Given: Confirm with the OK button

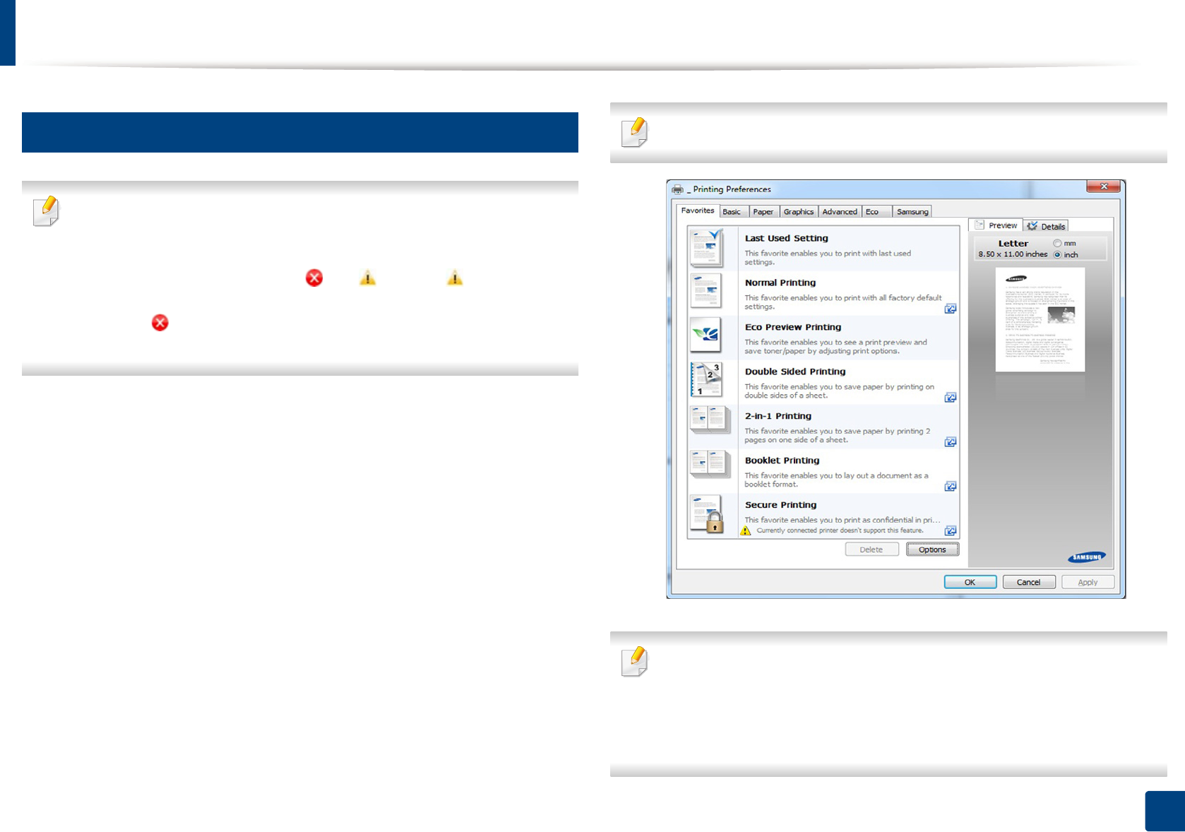Looking at the screenshot, I should (x=970, y=582).
